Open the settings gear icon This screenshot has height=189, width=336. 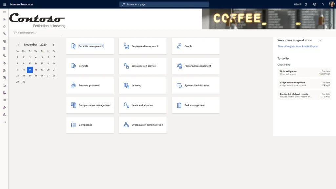tap(314, 4)
